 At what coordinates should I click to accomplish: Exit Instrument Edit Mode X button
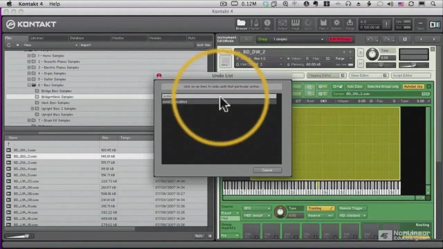(x=246, y=39)
